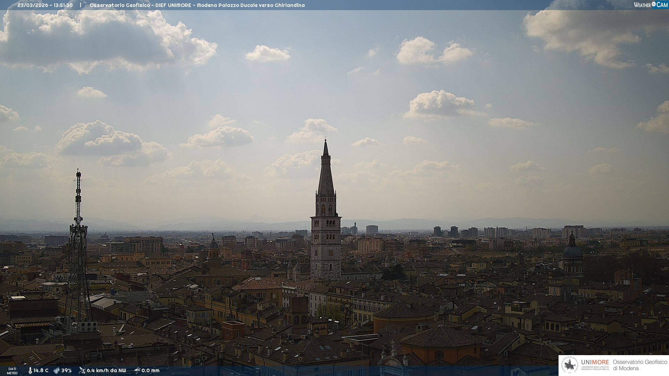Click the 0.0 mm rainfall value

pos(151,370)
